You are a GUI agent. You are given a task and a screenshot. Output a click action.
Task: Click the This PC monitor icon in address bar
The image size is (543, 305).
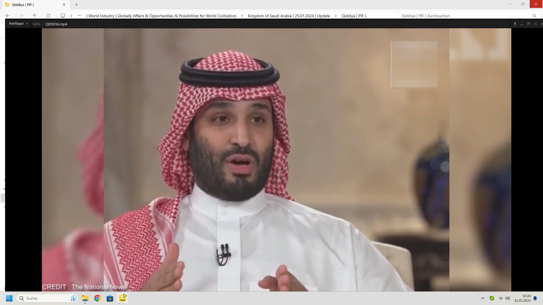[x=63, y=16]
